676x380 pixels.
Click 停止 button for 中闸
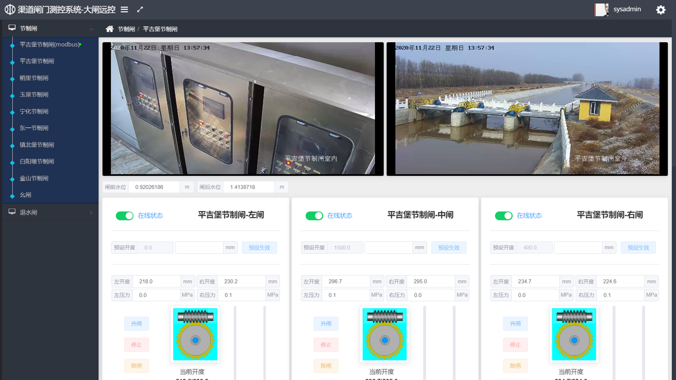pos(326,345)
